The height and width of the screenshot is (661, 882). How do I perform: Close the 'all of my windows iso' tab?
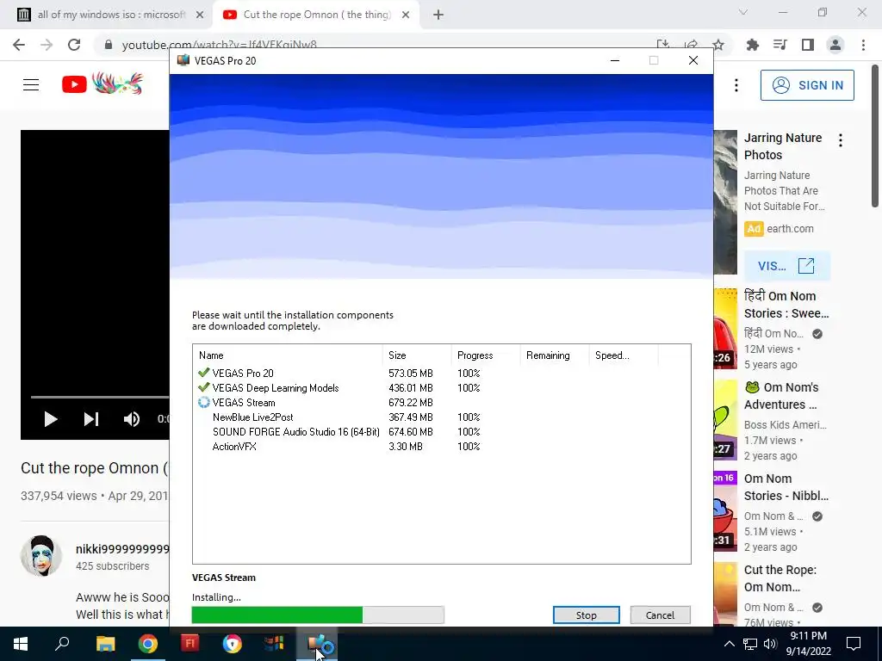tap(200, 15)
